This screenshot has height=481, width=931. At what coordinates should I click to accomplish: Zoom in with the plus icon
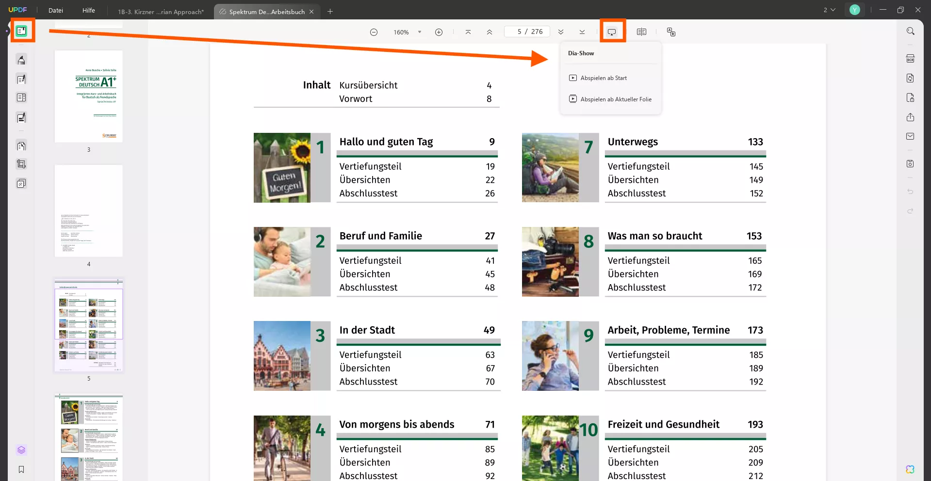pos(439,32)
